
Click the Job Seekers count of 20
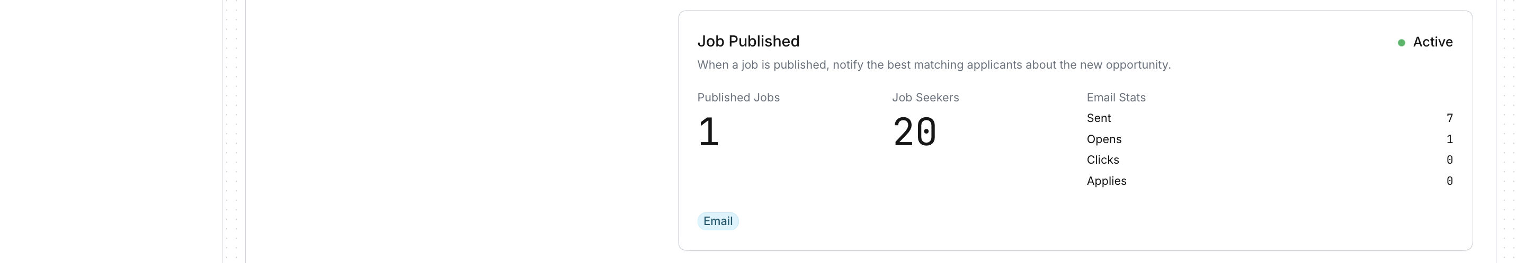tap(914, 132)
